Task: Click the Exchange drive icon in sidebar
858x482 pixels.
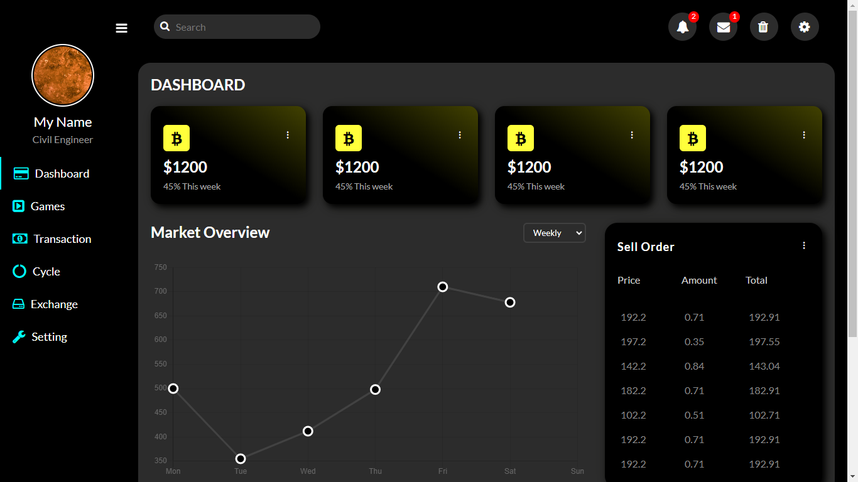Action: (x=19, y=304)
